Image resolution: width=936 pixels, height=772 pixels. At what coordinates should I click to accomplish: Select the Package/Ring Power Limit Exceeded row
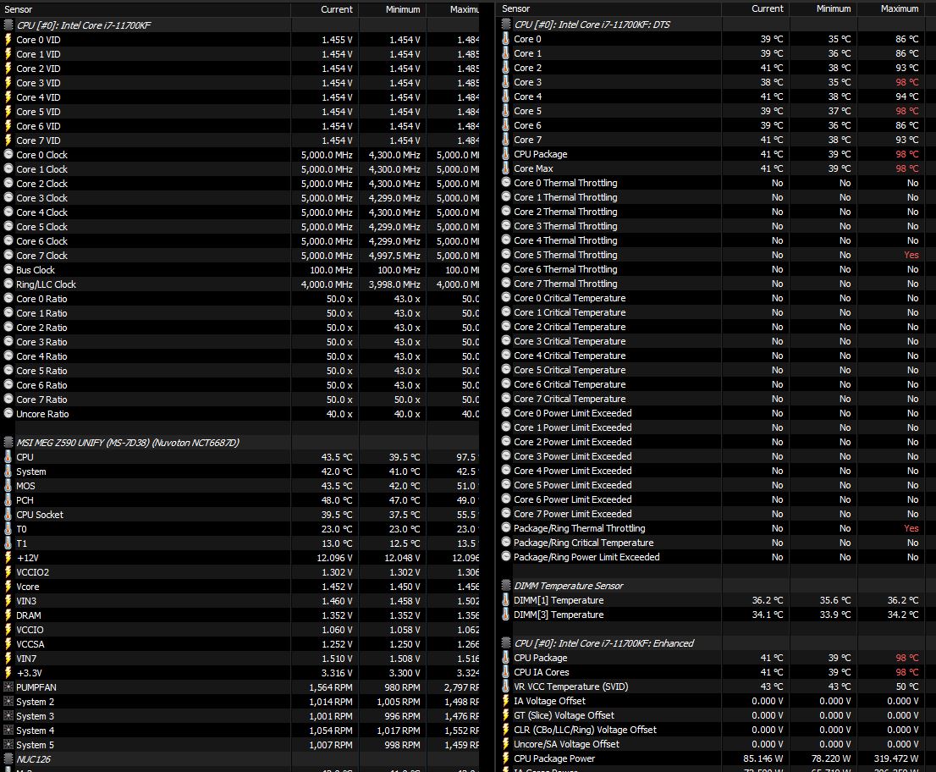tap(716, 556)
